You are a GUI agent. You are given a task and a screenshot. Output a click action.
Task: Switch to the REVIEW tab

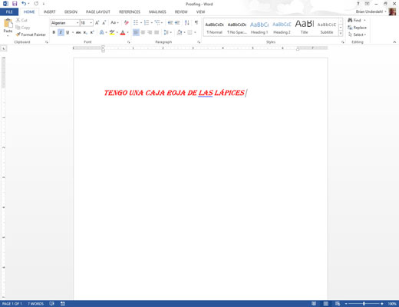181,12
